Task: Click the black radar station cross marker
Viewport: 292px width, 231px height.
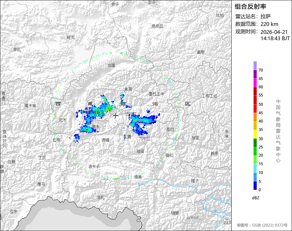Action: click(x=116, y=116)
